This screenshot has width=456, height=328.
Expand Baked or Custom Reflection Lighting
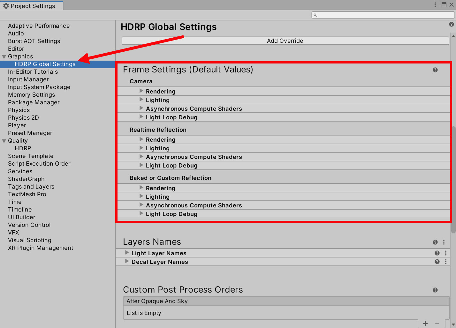pos(141,196)
